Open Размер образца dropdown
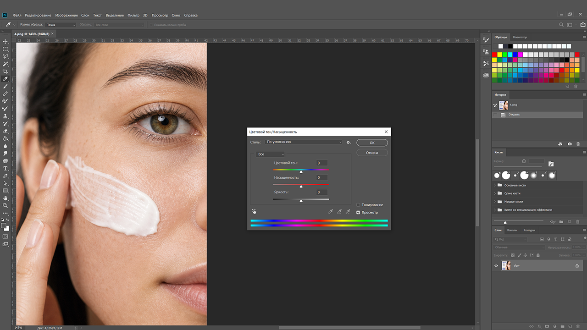The image size is (587, 330). [x=61, y=25]
